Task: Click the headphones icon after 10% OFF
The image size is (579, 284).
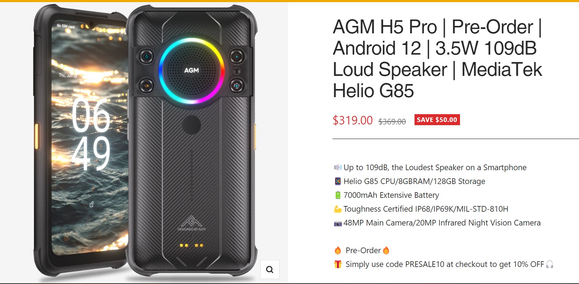Action: (x=550, y=264)
